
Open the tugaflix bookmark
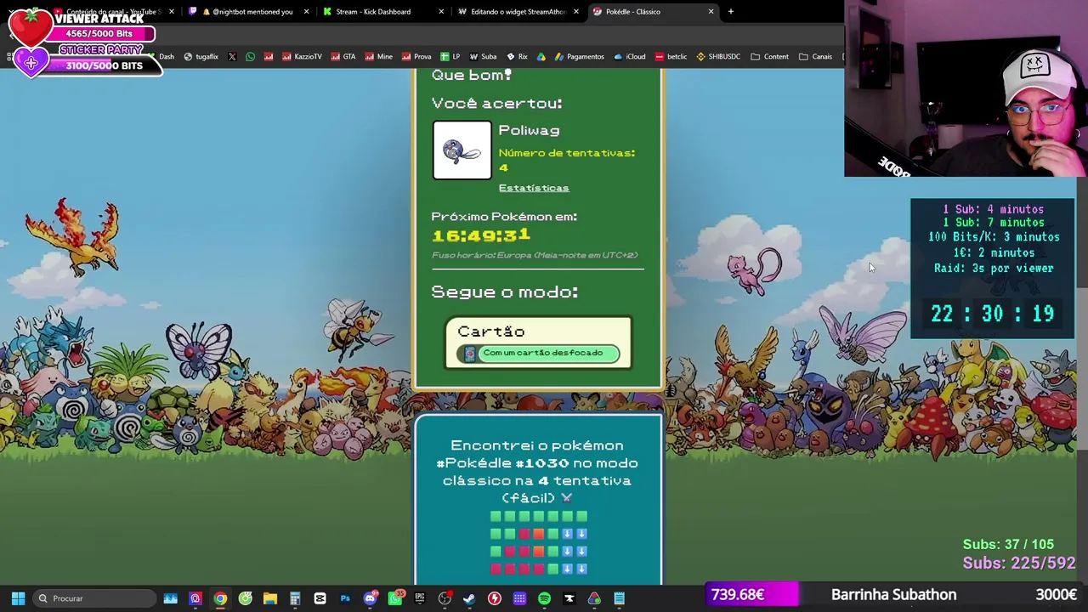coord(201,57)
